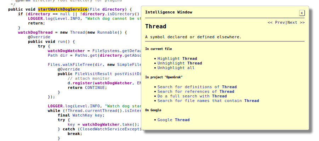Search for file names that contain Thread

(208, 101)
